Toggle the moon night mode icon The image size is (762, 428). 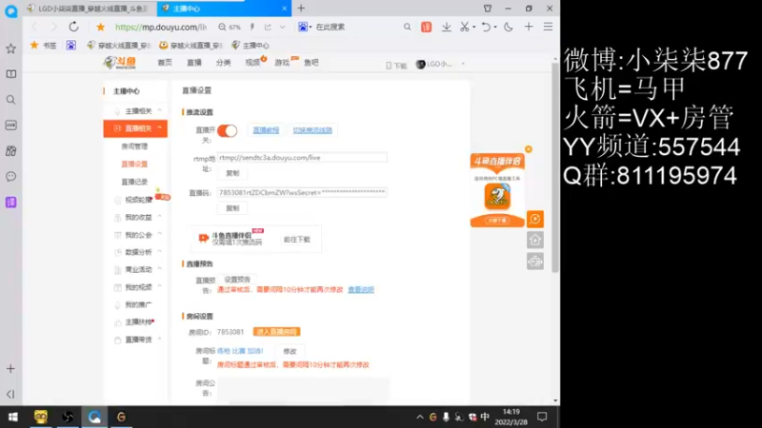(x=509, y=28)
